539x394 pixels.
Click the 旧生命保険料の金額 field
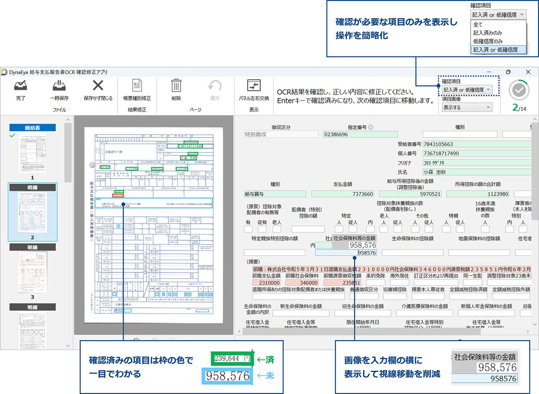click(x=363, y=313)
